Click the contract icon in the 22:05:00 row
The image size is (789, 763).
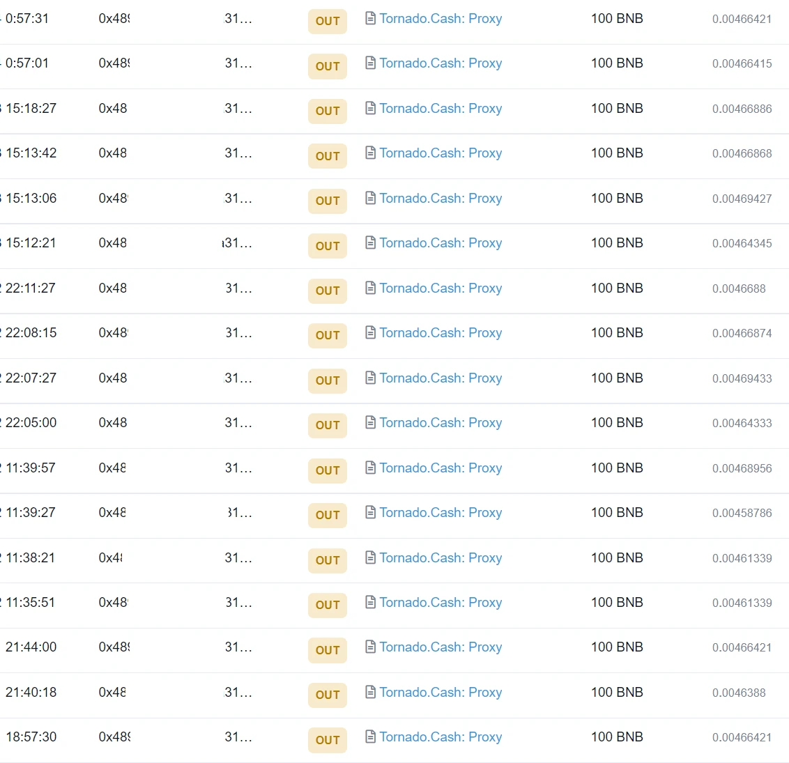pos(370,422)
